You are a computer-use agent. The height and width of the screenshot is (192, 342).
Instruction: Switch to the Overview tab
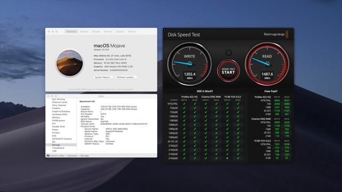[x=71, y=31]
